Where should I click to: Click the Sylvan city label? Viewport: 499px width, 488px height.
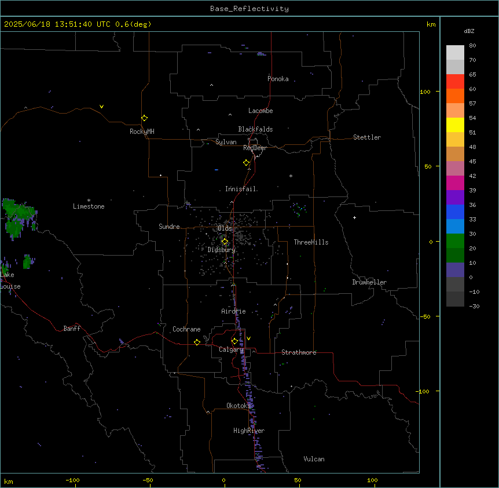[x=226, y=142]
